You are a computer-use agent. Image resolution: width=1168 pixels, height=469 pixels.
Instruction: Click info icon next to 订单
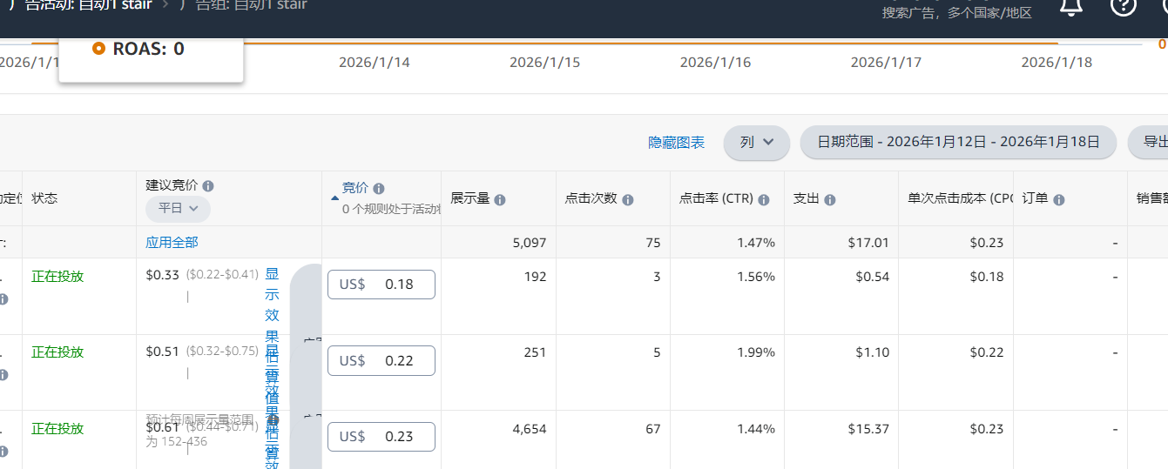pos(1059,199)
